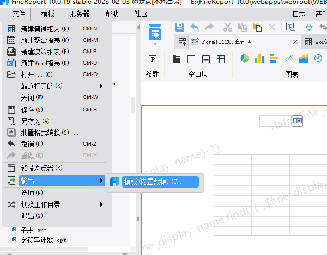This screenshot has height=255, width=327.
Task: Click the file tree horizontal scrollbar
Action: [x=45, y=249]
